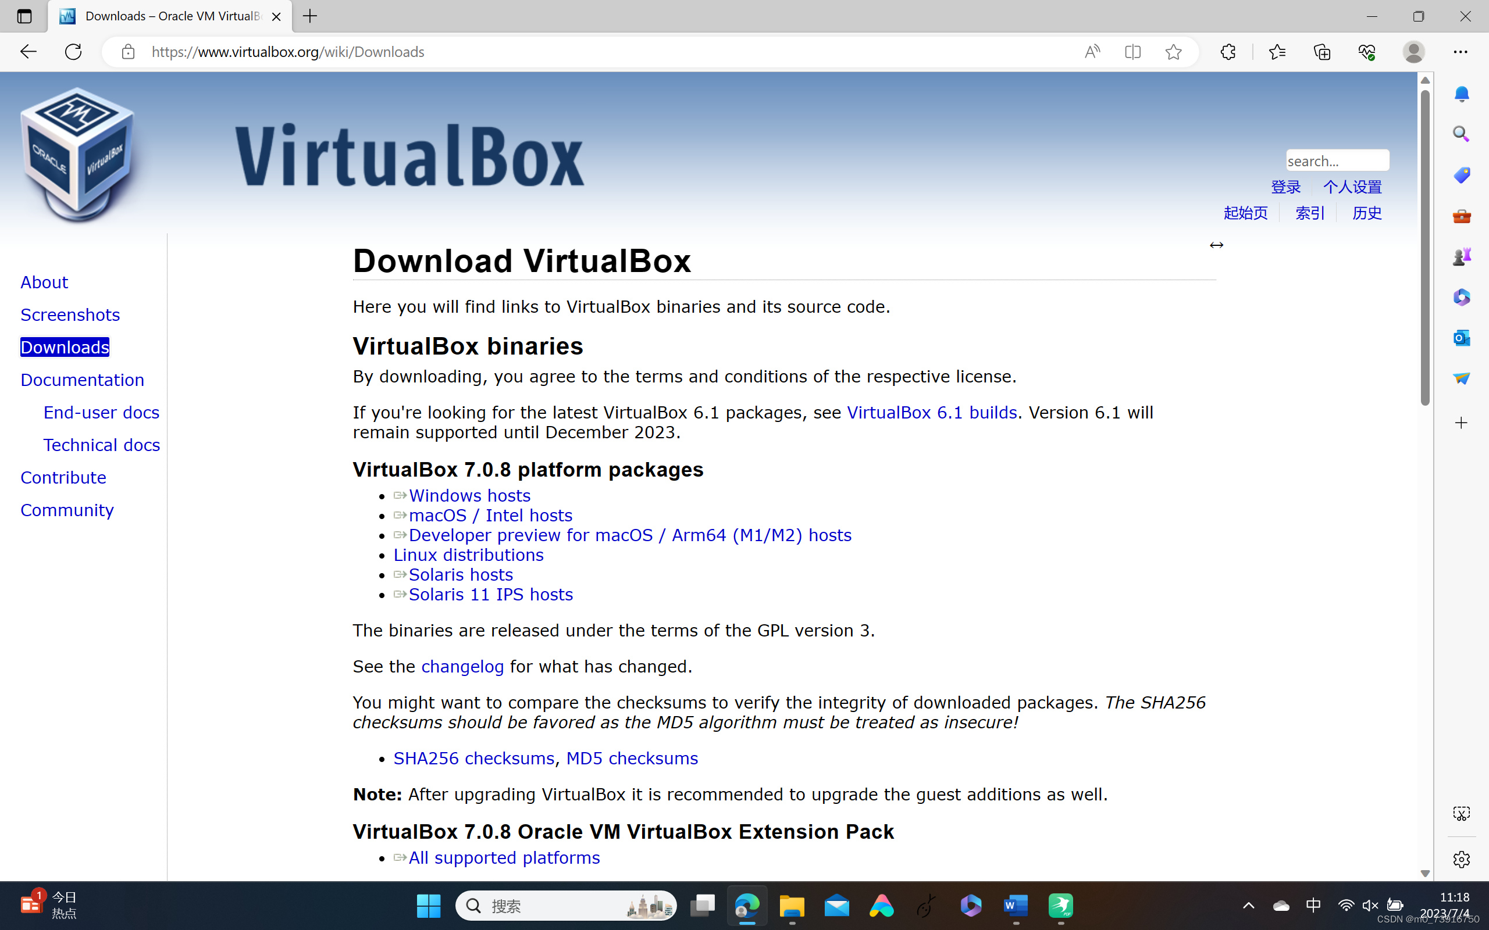Click Windows hosts download link
The width and height of the screenshot is (1489, 930).
coord(469,495)
